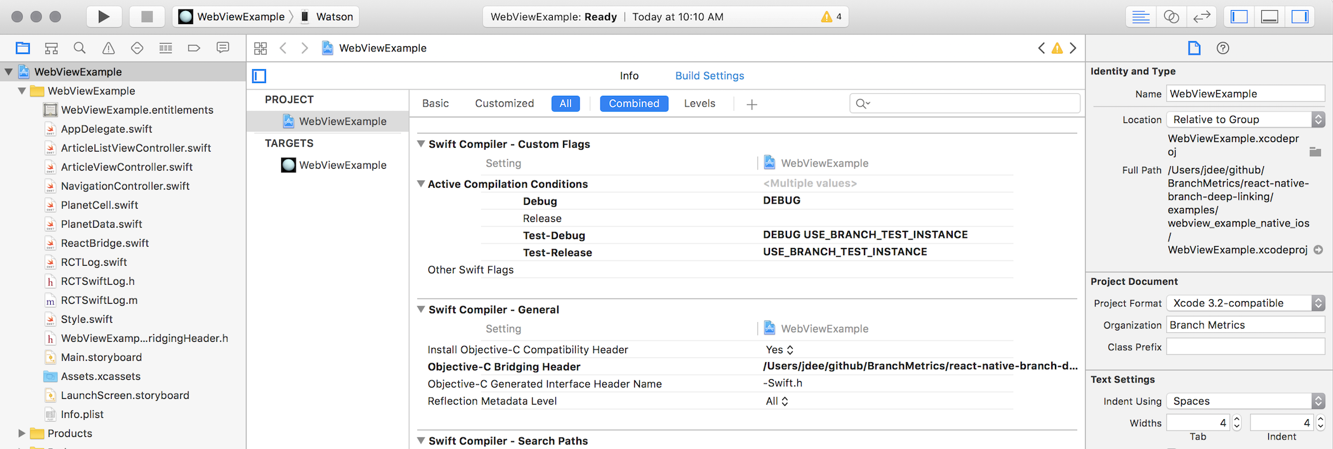Show the Quick Help inspector
The width and height of the screenshot is (1333, 449).
[1223, 48]
